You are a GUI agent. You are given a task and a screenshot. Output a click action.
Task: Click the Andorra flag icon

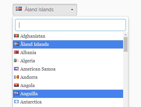(16, 77)
